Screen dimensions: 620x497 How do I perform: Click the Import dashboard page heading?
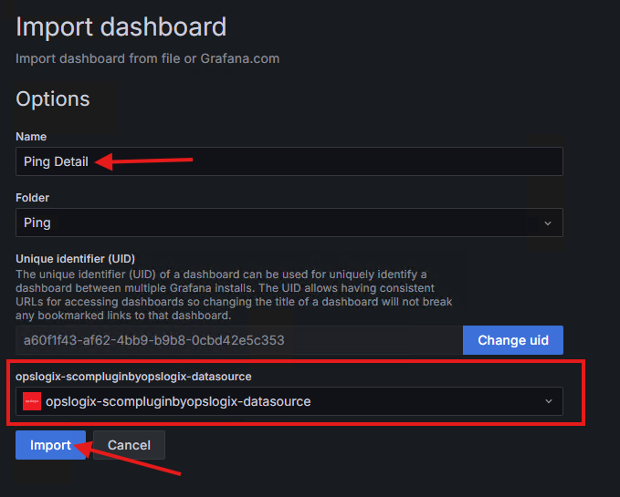click(x=121, y=26)
